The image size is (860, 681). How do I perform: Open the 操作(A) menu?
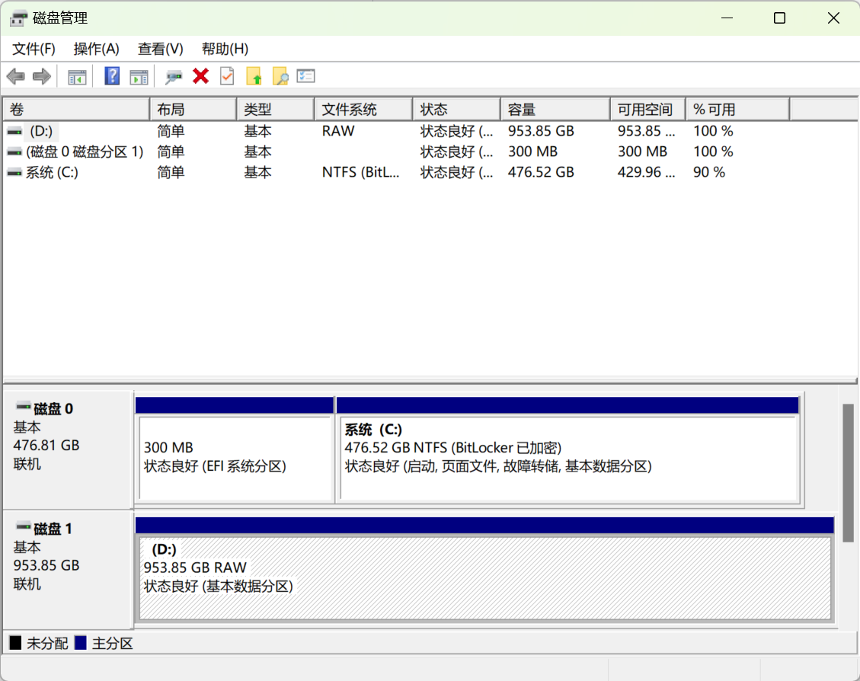click(x=96, y=48)
